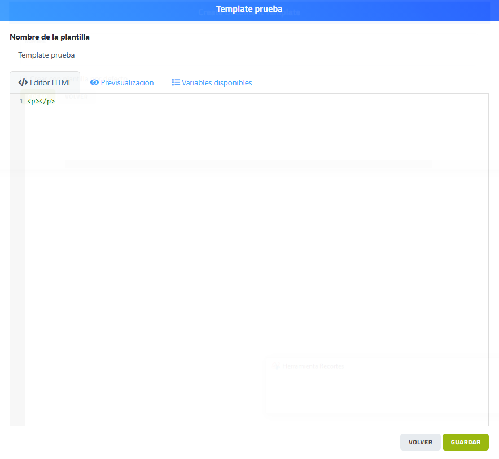Viewport: 499px width, 459px height.
Task: Place cursor on the closing </p> tag
Action: 47,102
